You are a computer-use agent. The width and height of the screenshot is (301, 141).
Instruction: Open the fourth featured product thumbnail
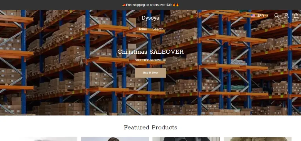click(257, 139)
